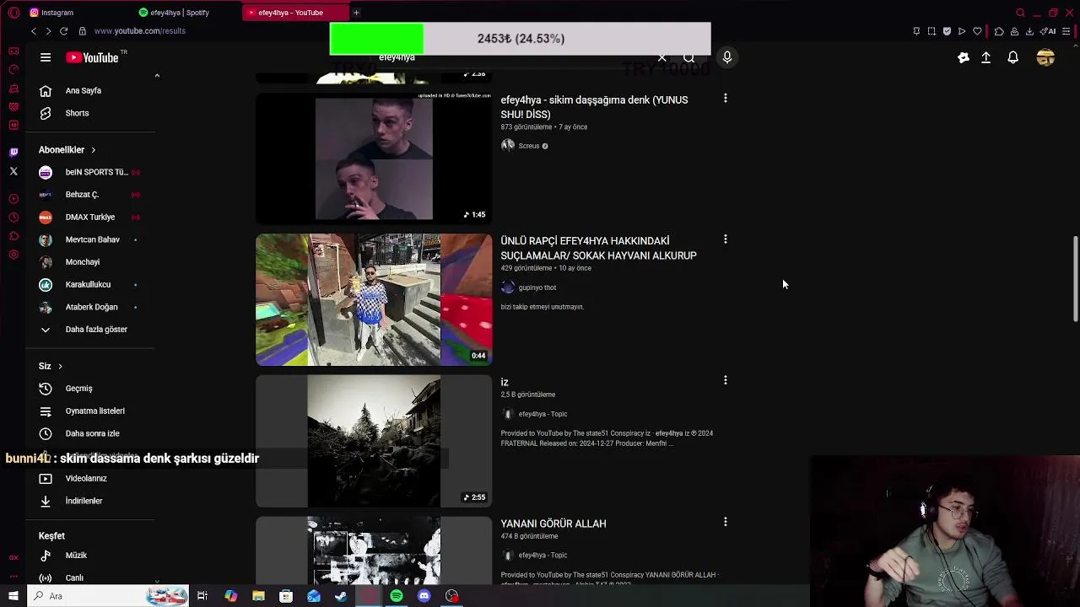Open options for YANANI GÖRÜR ALLAH video
Viewport: 1080px width, 607px height.
(x=725, y=522)
